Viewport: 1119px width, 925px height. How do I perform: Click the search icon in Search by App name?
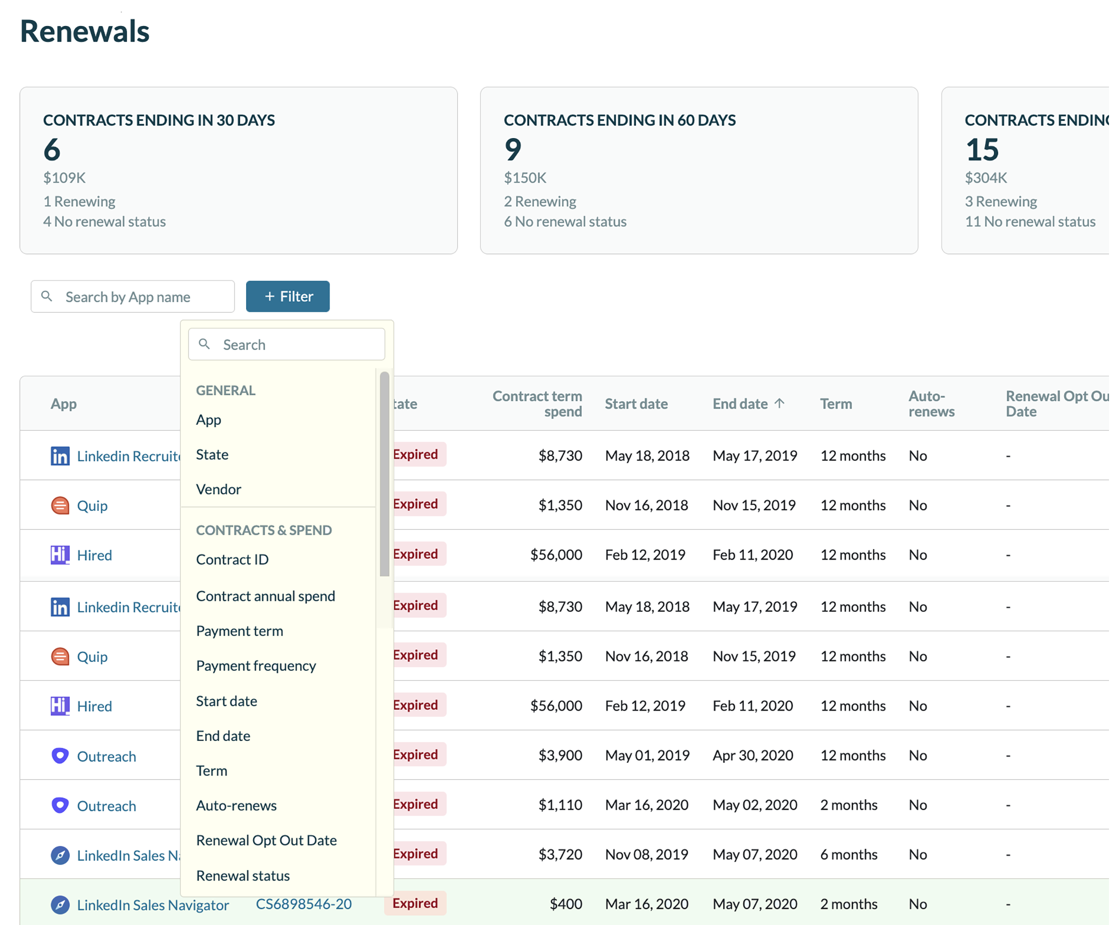[x=48, y=296]
